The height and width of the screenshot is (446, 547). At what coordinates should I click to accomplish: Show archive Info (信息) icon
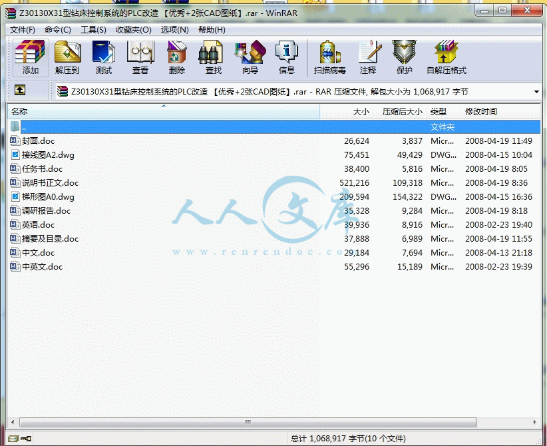[x=287, y=58]
